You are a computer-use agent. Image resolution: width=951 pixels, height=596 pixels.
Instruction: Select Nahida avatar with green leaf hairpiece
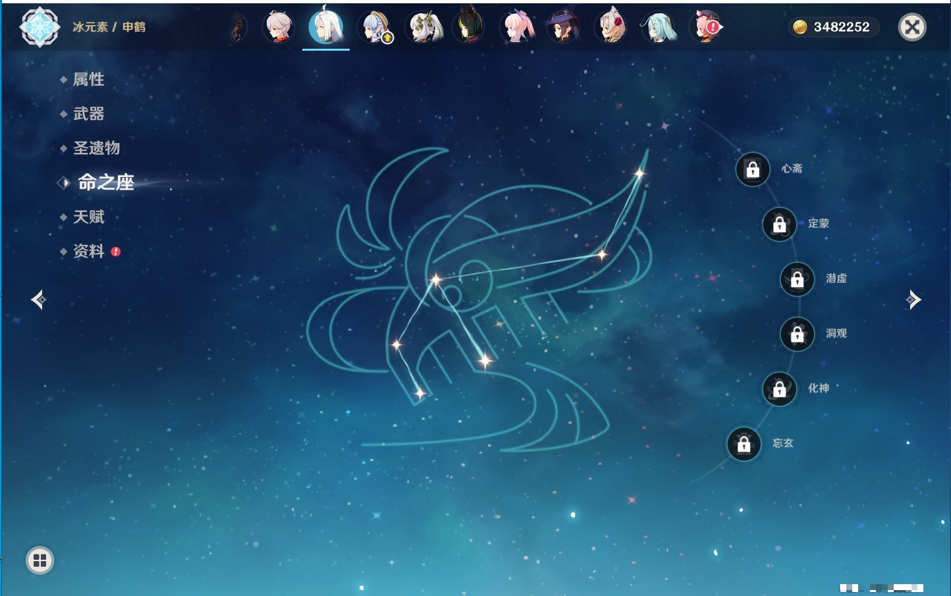[423, 28]
